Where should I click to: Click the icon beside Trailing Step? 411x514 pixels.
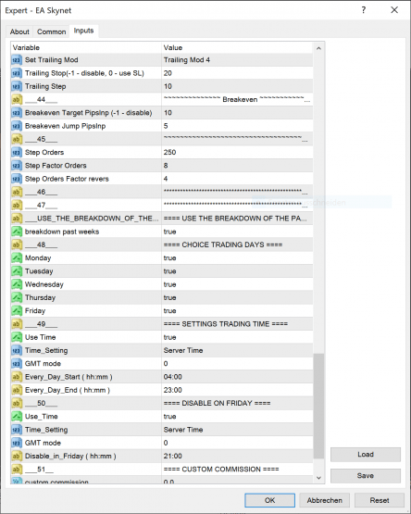click(17, 86)
